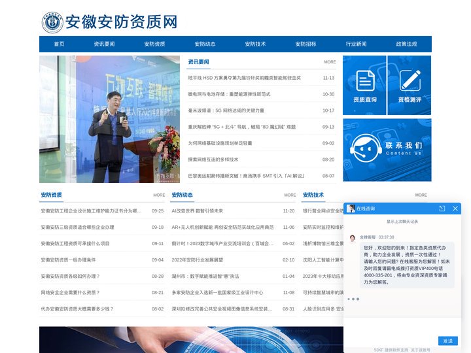The image size is (471, 353).
Task: Open 安徽安防资质各级如何办理 article
Action: pos(70,276)
